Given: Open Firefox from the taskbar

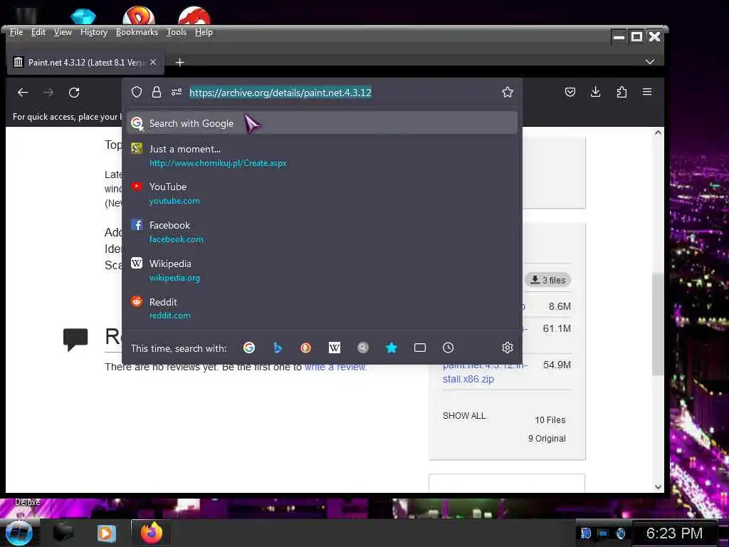Looking at the screenshot, I should click(152, 533).
